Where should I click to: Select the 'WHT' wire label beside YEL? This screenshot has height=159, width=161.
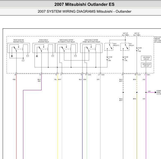click(60, 79)
